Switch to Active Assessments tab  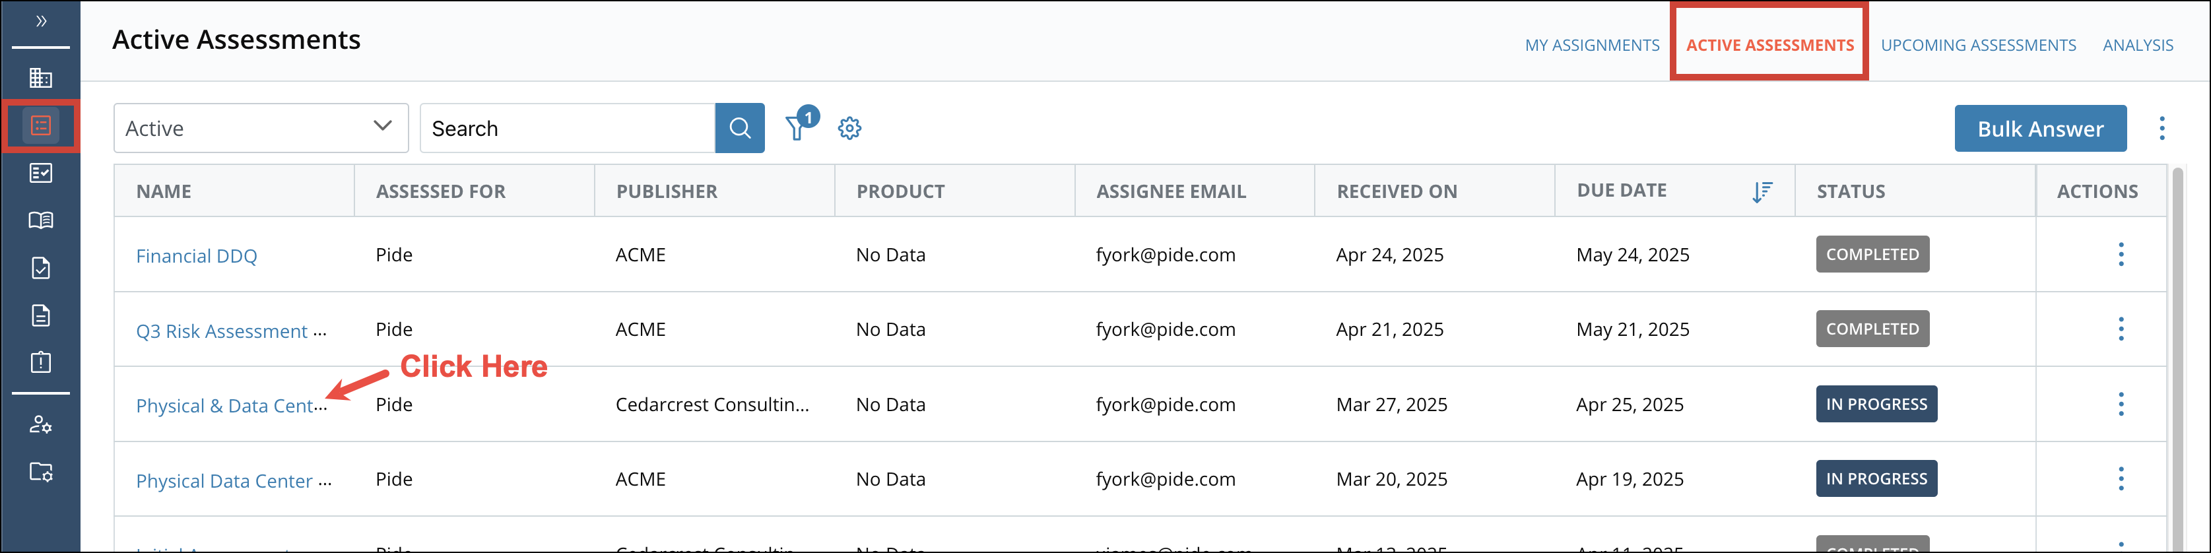point(1769,46)
